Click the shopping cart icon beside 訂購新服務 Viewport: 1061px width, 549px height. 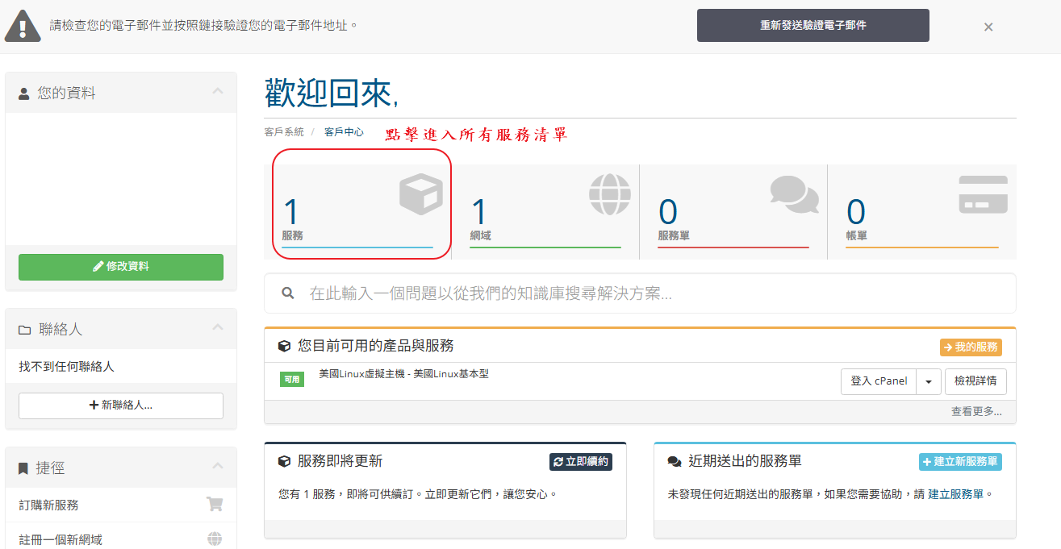tap(215, 505)
